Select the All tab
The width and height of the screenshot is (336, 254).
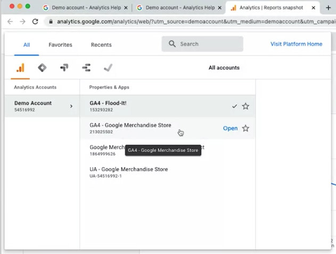click(x=27, y=45)
